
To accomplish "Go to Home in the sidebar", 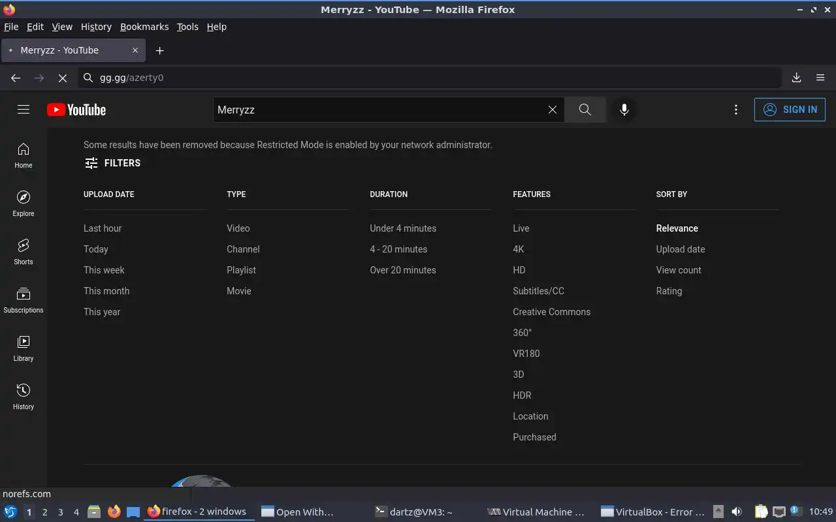I will [24, 155].
